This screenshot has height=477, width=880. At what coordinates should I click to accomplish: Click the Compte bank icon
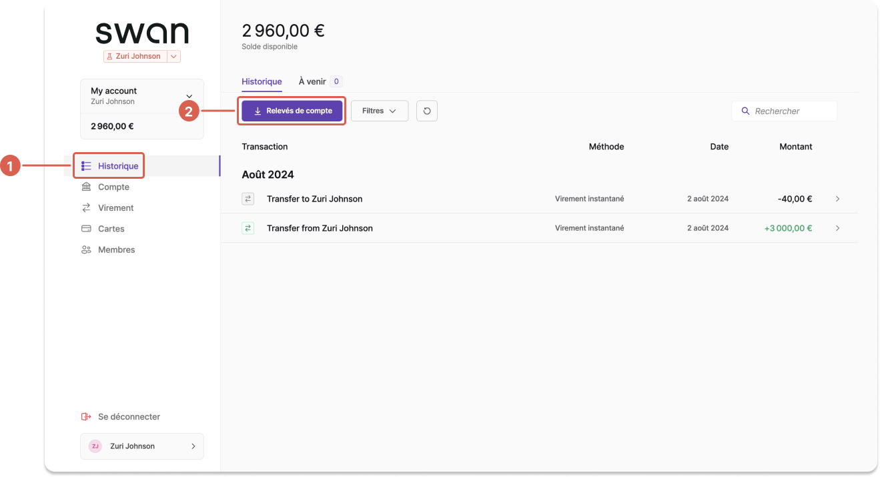click(x=86, y=187)
